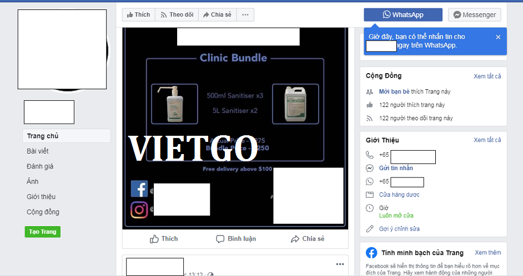Open Ảnh in left sidebar

[33, 181]
